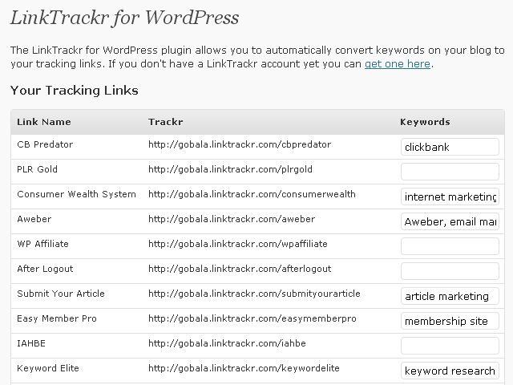Click the Easy Member Pro keywords field
This screenshot has width=513, height=385.
pyautogui.click(x=450, y=321)
